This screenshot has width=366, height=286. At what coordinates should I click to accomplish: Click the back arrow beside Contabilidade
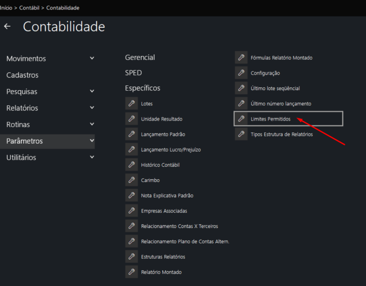tap(7, 27)
